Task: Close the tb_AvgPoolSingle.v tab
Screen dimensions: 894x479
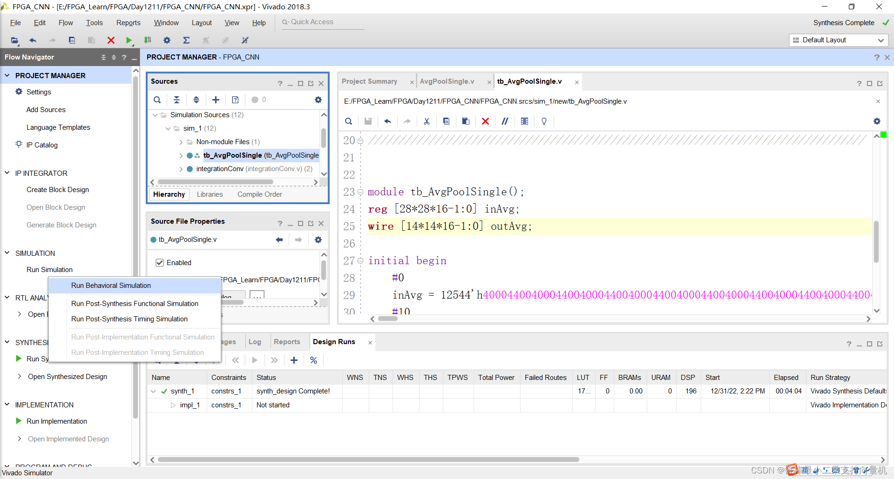Action: pyautogui.click(x=576, y=82)
